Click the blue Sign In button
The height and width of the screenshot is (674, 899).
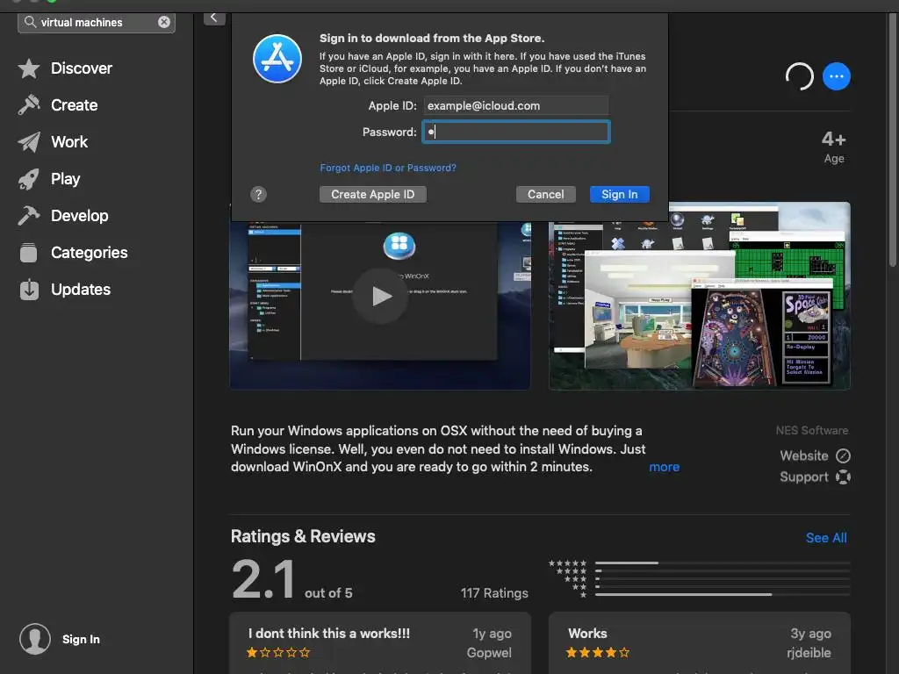pyautogui.click(x=619, y=194)
